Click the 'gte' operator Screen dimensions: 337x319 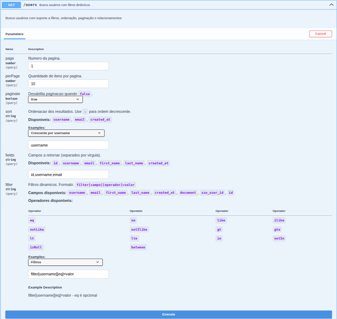click(277, 230)
